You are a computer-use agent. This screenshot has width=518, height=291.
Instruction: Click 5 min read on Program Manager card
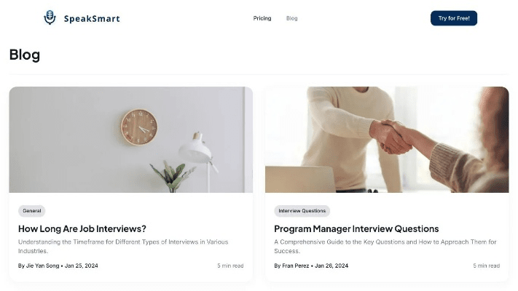486,266
